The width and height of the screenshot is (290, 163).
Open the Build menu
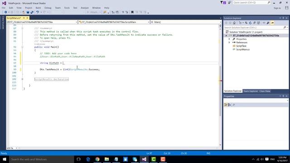tap(38, 8)
